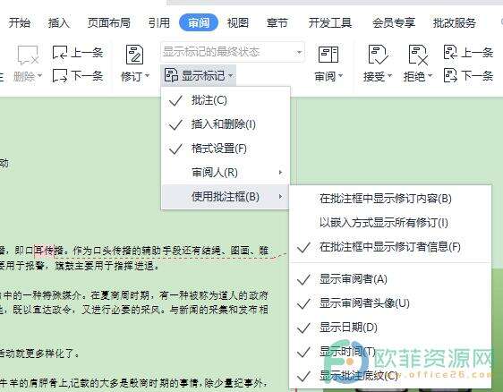Screen dimensions: 503x392
Task: Open the 批改服务 tab
Action: click(455, 22)
